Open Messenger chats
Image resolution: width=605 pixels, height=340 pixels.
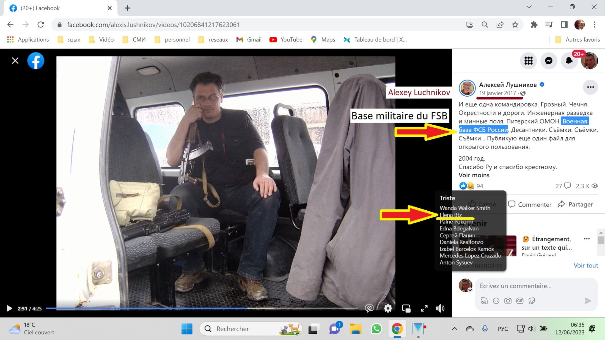549,61
